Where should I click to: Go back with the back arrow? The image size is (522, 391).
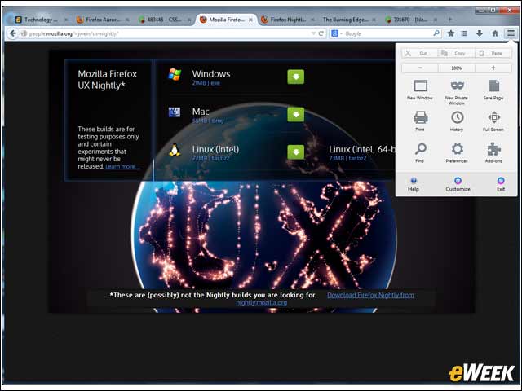(x=13, y=33)
